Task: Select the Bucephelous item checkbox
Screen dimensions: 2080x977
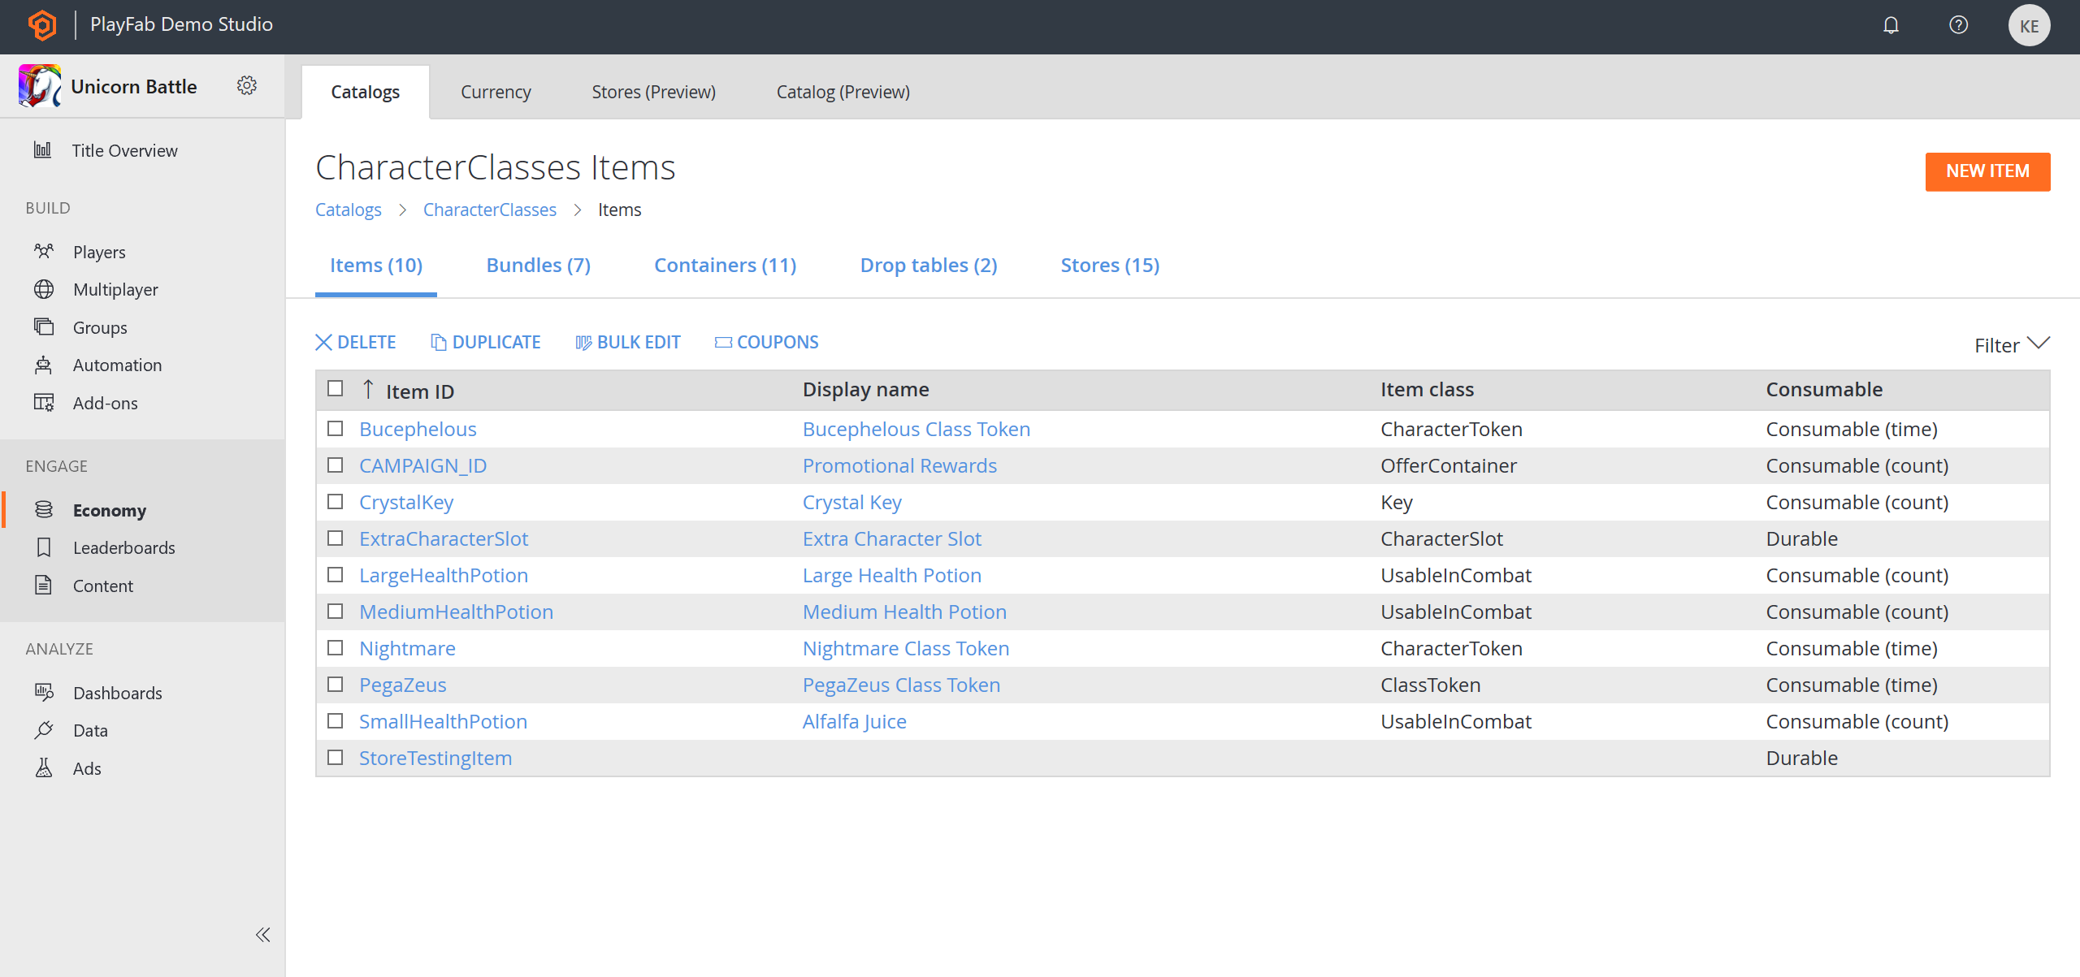Action: coord(337,427)
